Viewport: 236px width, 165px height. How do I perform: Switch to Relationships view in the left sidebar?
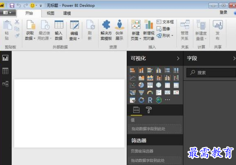coord(5,84)
